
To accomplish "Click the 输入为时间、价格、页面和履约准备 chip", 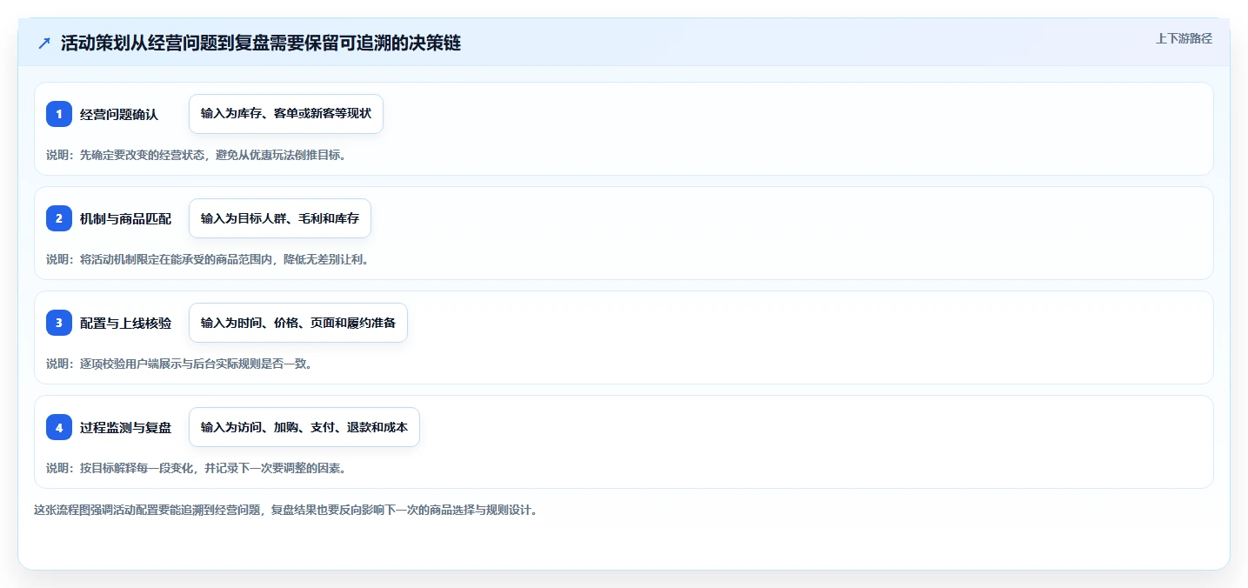I will 298,323.
